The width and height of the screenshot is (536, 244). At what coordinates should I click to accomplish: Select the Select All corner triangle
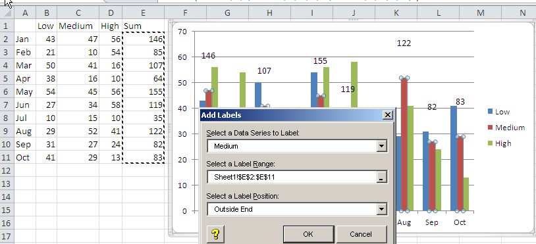7,13
